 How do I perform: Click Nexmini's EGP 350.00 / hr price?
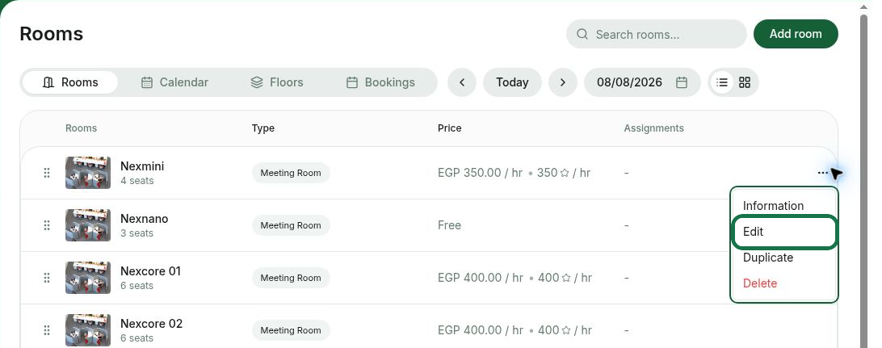click(481, 173)
